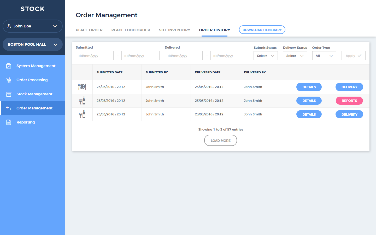Click the Submitted start date field
The width and height of the screenshot is (376, 235).
point(95,56)
